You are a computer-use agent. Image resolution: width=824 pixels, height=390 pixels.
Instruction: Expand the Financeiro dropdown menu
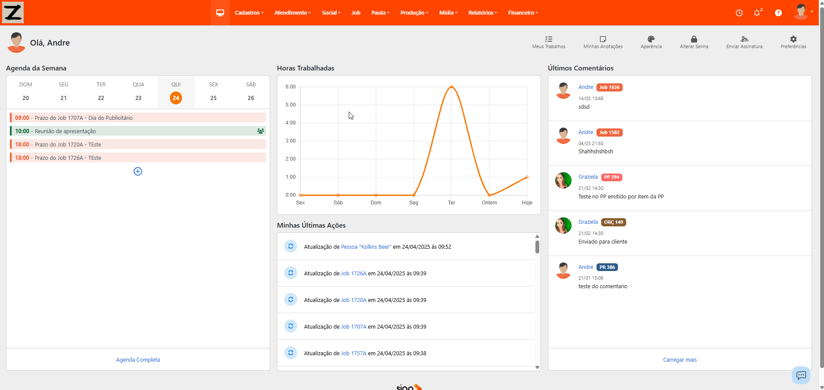click(523, 13)
